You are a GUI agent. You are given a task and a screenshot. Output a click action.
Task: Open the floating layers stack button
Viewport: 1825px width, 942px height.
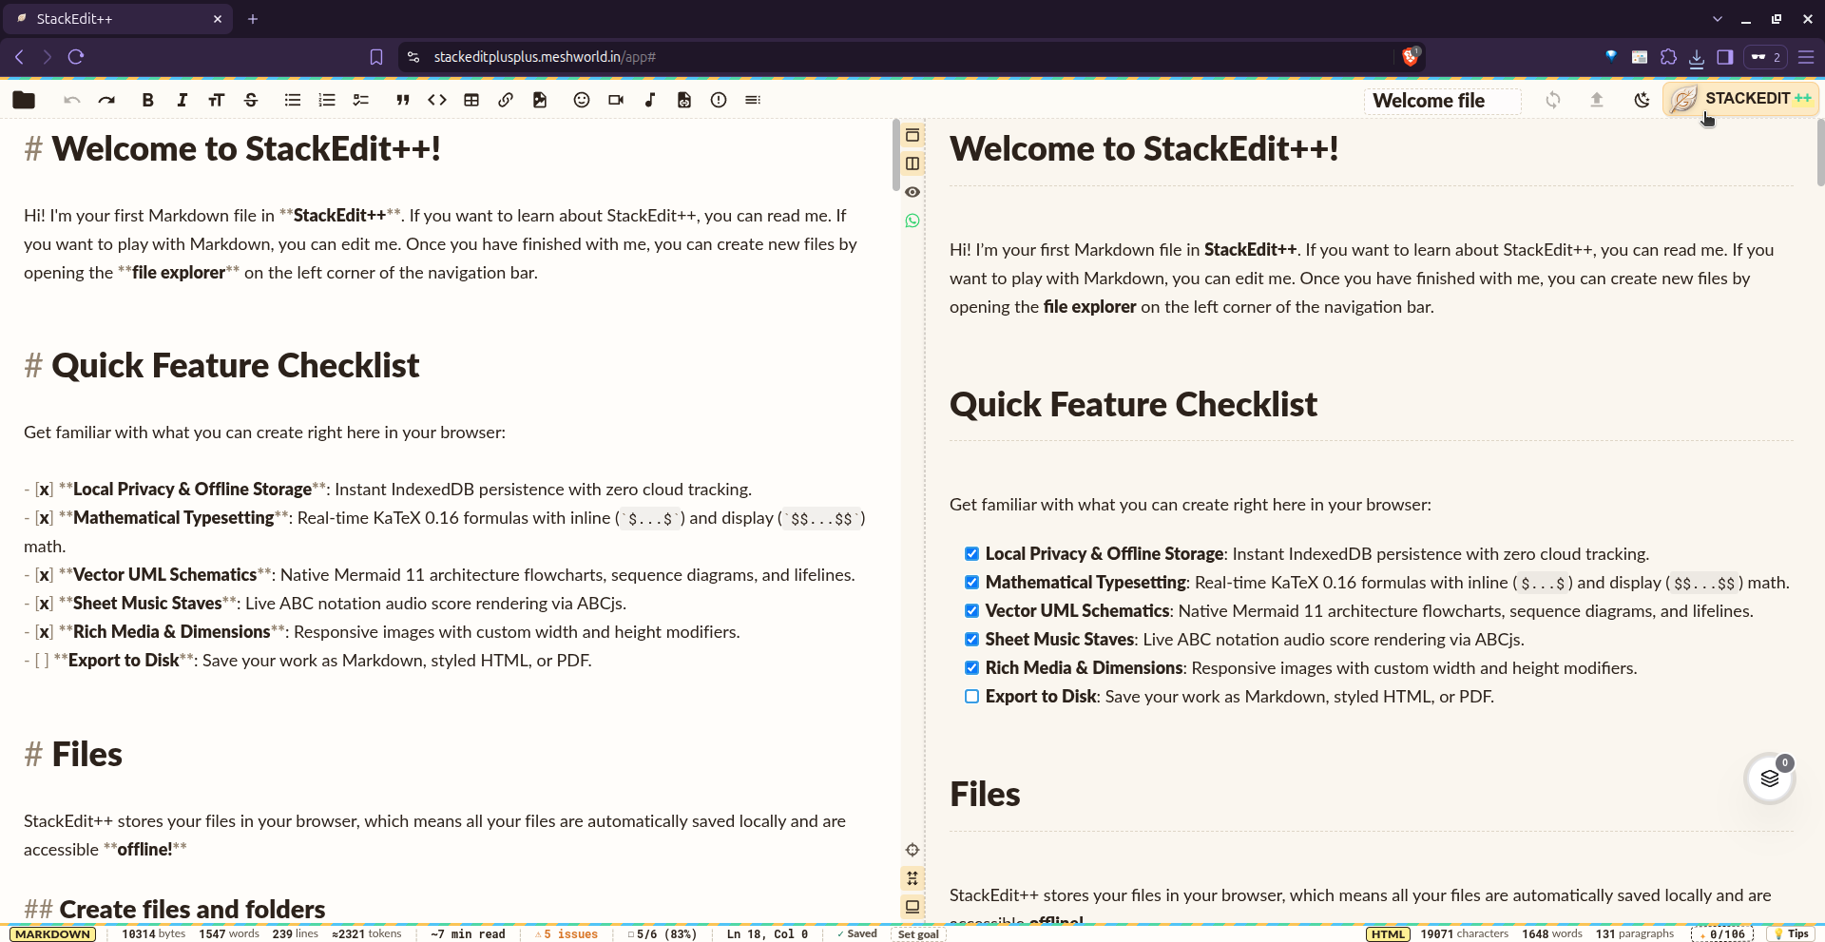coord(1769,779)
